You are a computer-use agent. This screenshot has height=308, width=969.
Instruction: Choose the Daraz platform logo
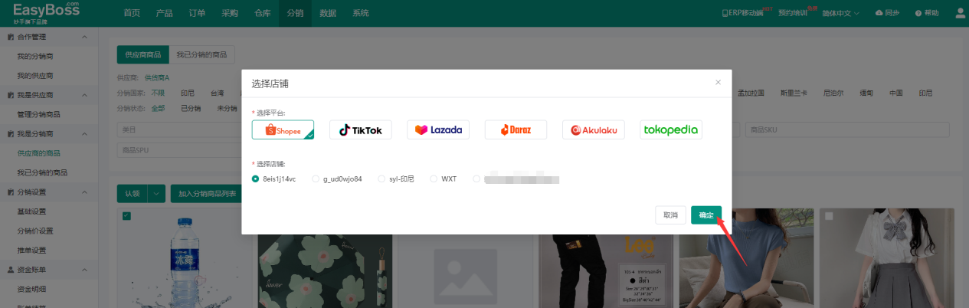click(x=516, y=130)
